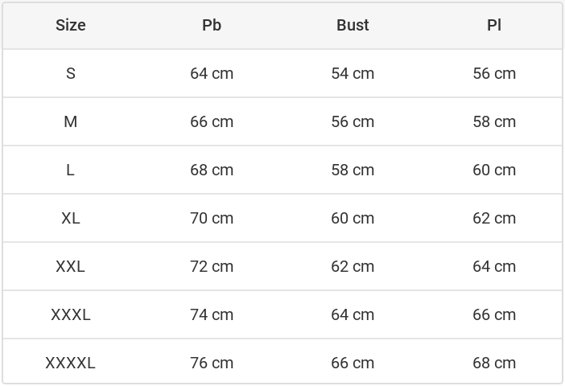Select the XL size row label
The height and width of the screenshot is (386, 565).
[x=71, y=218]
